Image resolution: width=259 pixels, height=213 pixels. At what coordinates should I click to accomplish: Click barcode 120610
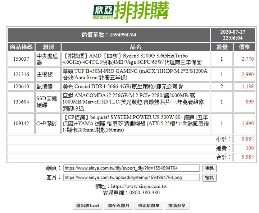click(x=21, y=87)
